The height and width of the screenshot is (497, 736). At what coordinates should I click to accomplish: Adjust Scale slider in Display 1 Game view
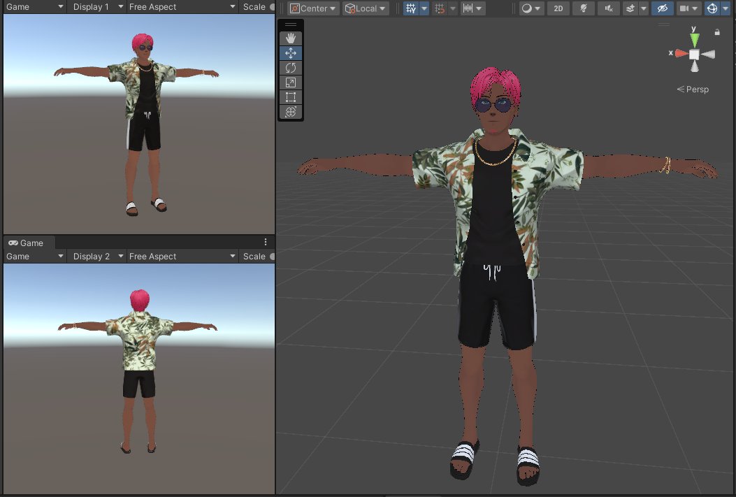[272, 6]
